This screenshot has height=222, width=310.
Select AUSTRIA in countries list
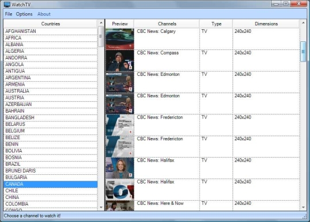tap(51, 98)
